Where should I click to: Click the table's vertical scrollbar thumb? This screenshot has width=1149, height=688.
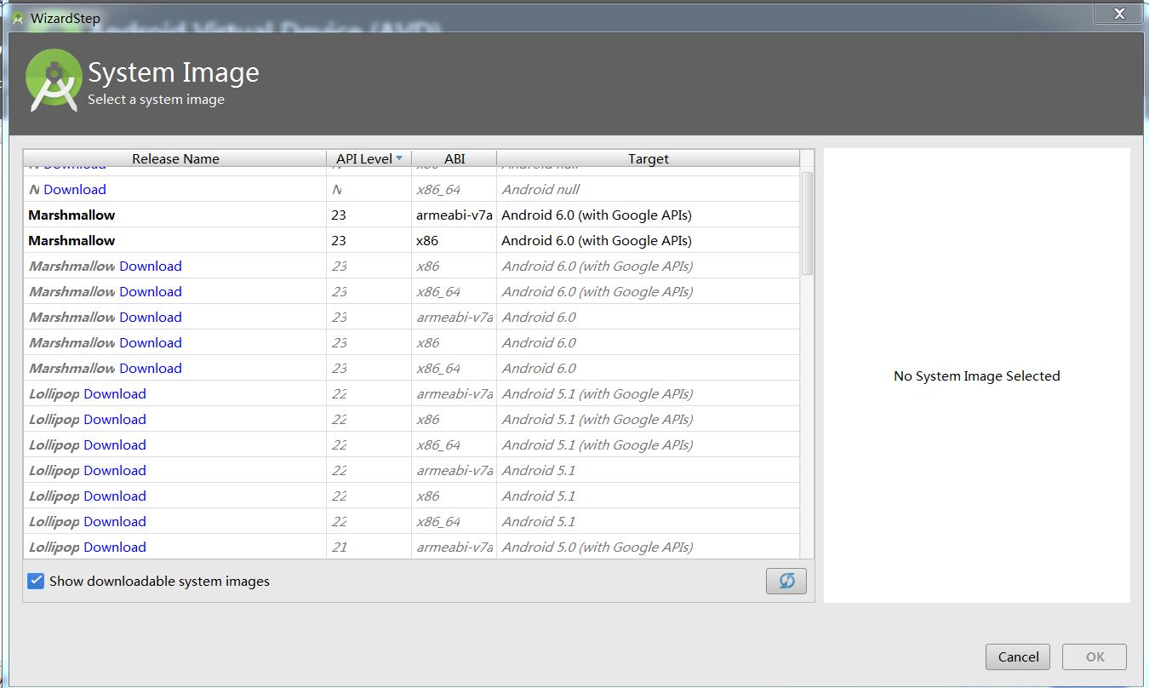(807, 223)
